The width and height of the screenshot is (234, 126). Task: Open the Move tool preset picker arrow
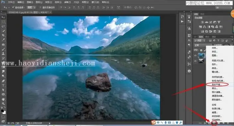[x=9, y=7]
